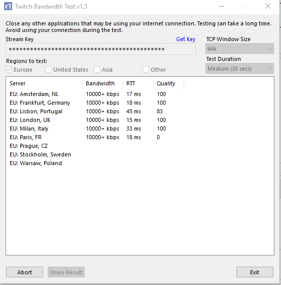Sort by the RTT column header

(x=138, y=83)
